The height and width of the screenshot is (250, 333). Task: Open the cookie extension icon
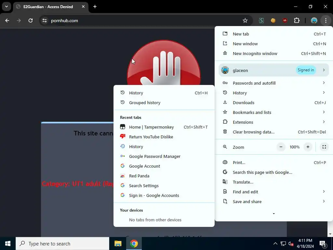(273, 21)
